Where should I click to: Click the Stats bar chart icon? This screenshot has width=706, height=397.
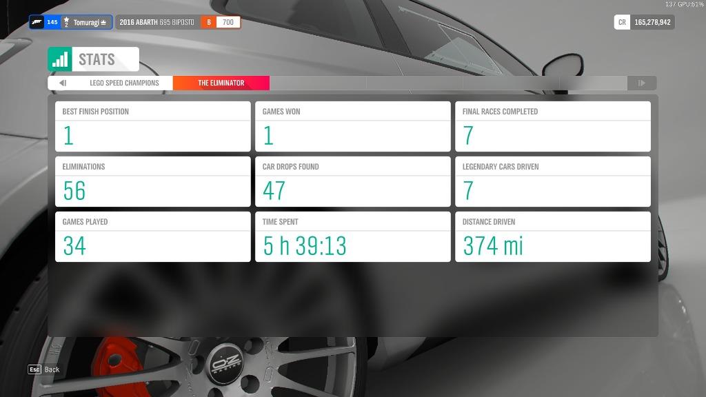pos(59,59)
